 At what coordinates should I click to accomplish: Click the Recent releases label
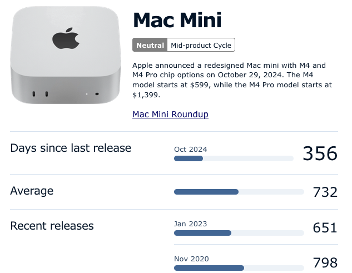[52, 226]
